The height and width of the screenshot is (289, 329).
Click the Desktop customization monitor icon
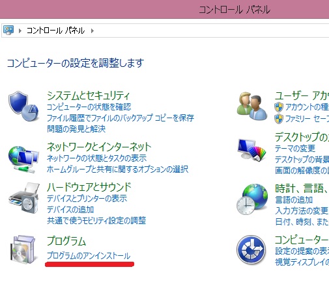point(252,150)
